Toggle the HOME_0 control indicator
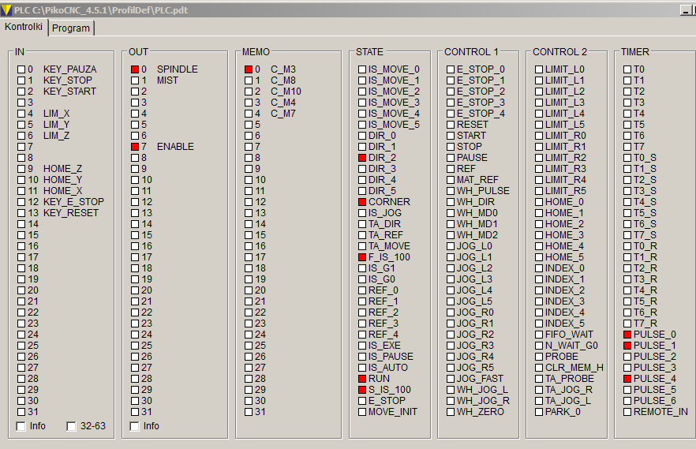 point(539,202)
